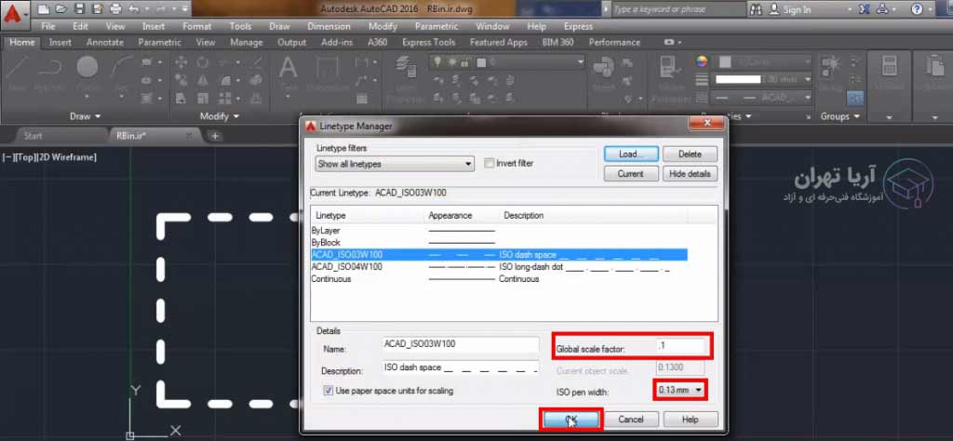Screen dimensions: 953x441
Task: Enable the Invert filter checkbox
Action: (x=490, y=164)
